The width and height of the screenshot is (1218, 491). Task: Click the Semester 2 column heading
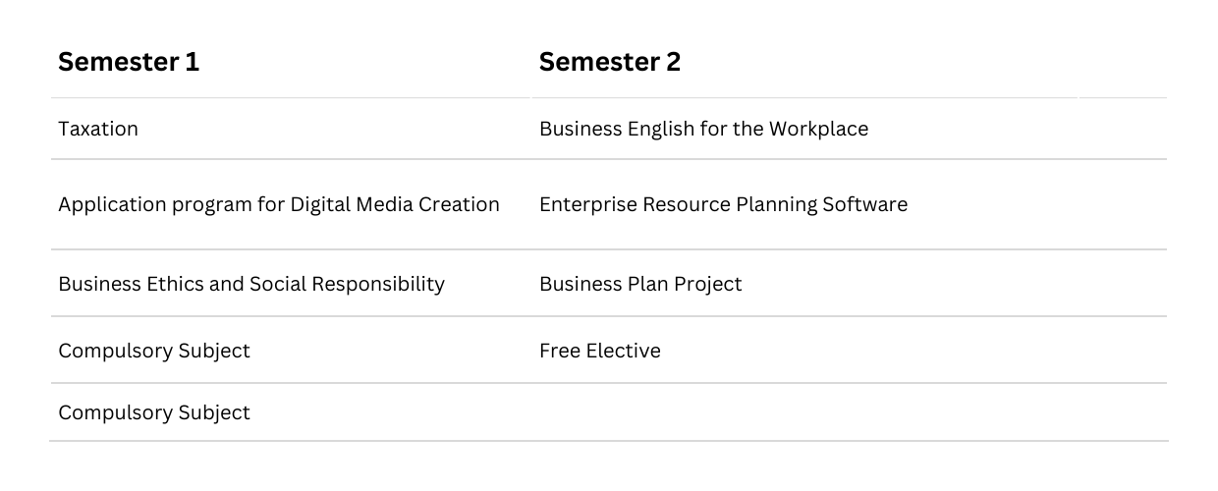coord(610,62)
